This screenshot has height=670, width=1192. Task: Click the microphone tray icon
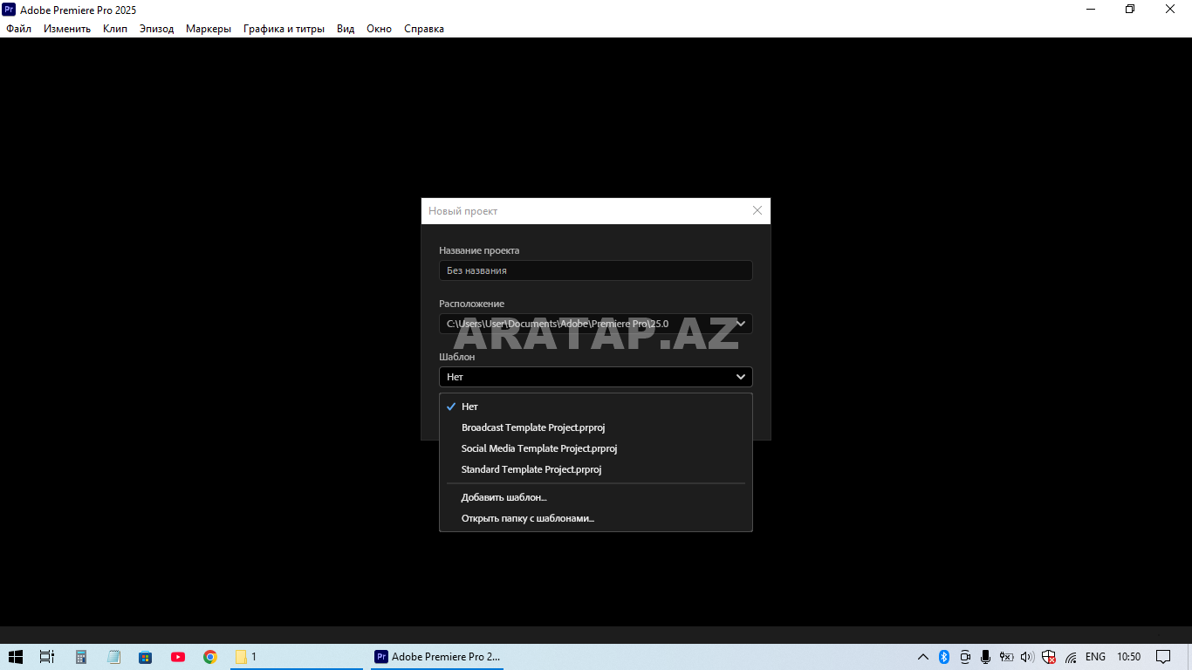coord(986,657)
